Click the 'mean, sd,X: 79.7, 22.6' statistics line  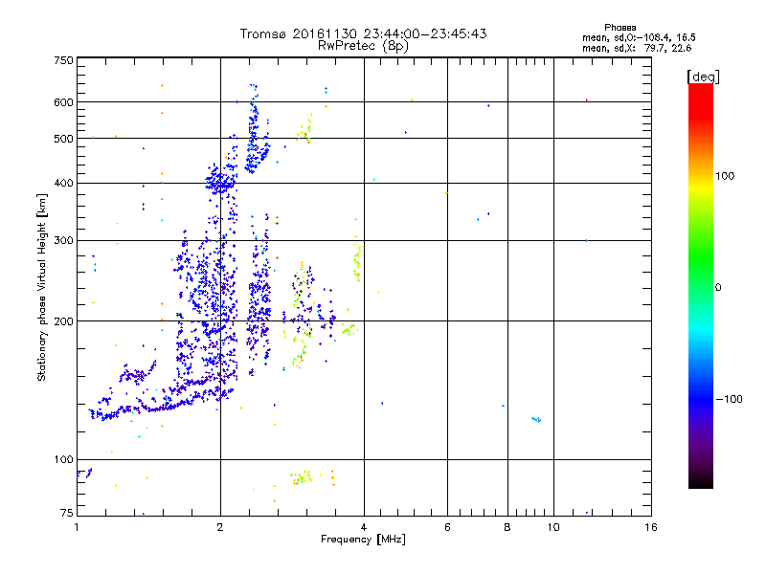[637, 48]
